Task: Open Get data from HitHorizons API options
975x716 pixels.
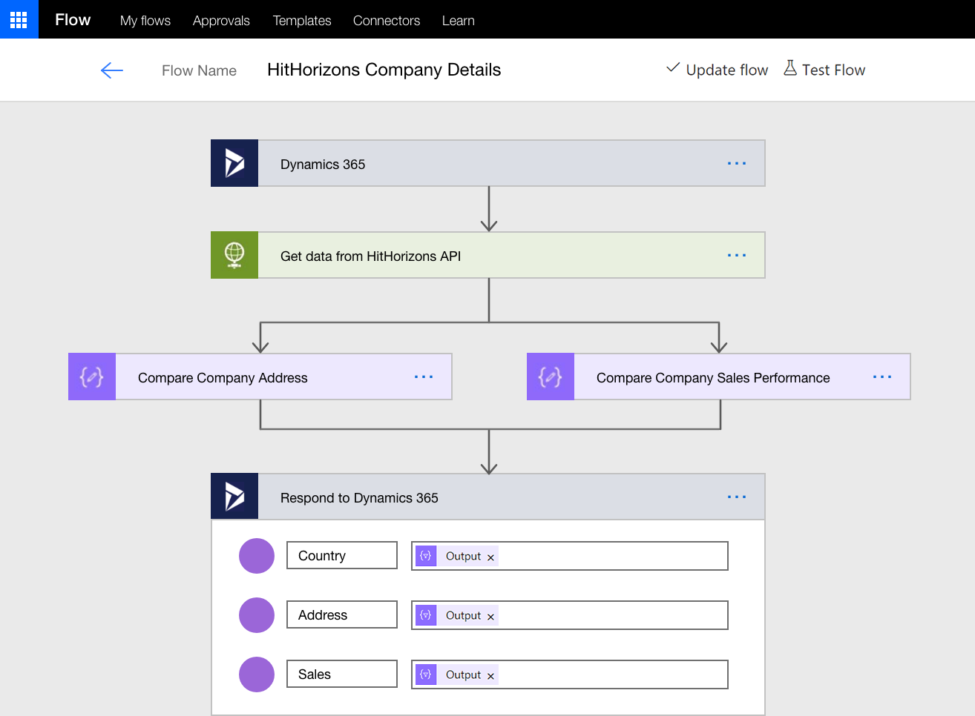Action: coord(737,255)
